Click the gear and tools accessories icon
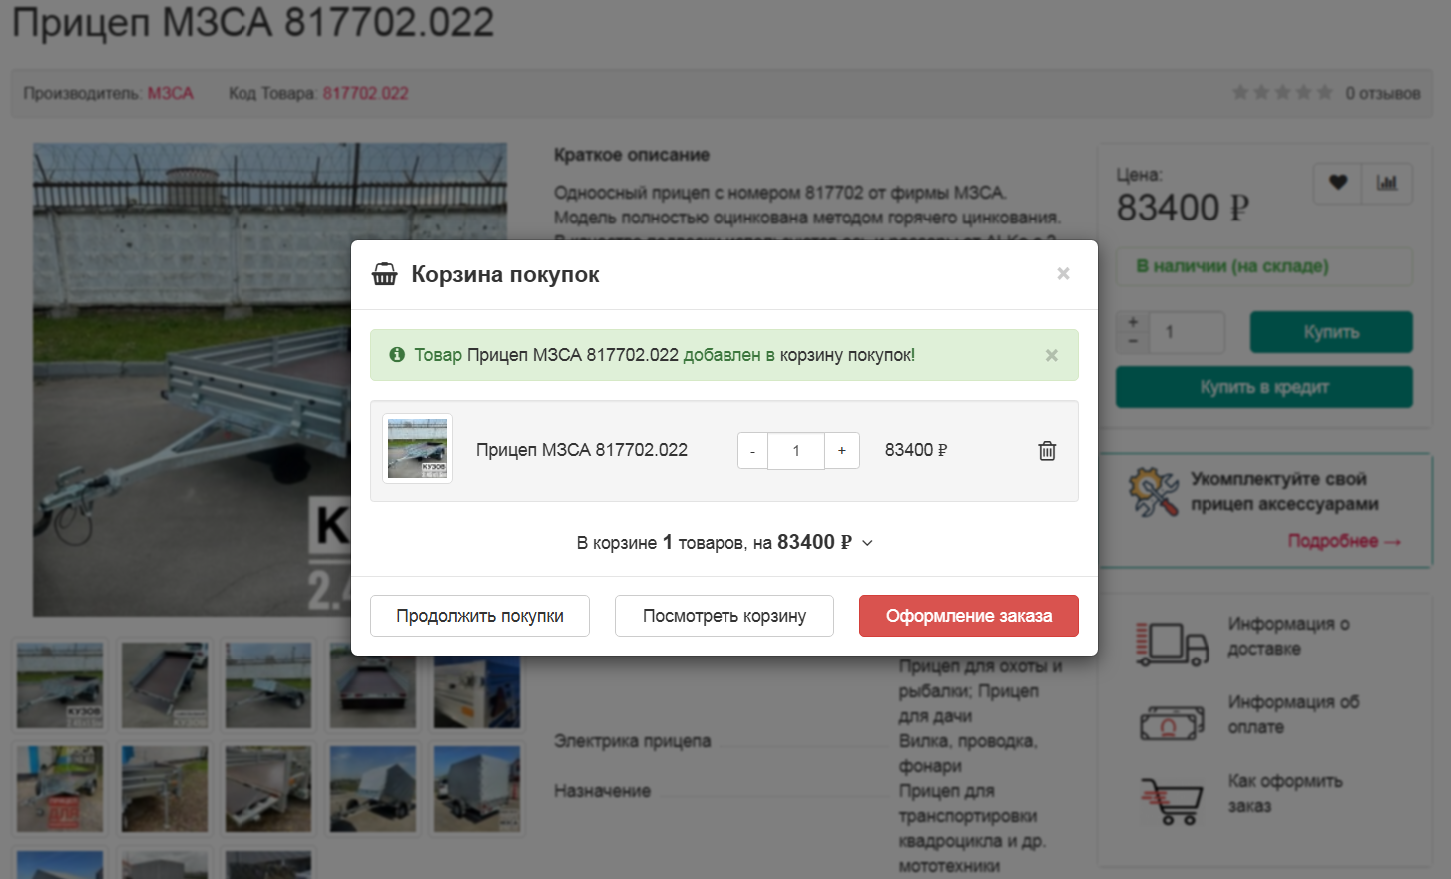This screenshot has width=1451, height=879. (x=1154, y=492)
